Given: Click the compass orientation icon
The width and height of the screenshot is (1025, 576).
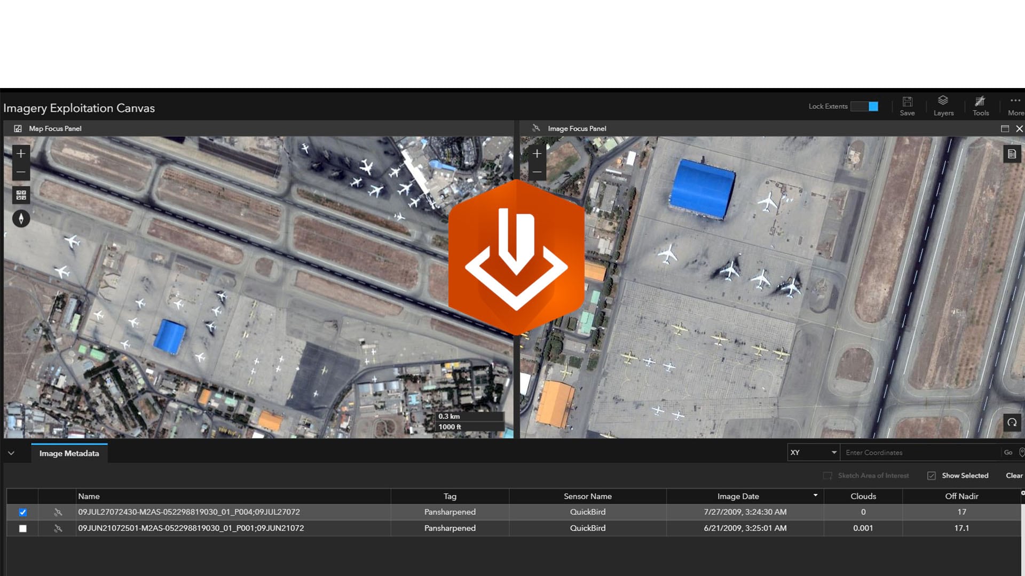Looking at the screenshot, I should point(21,218).
